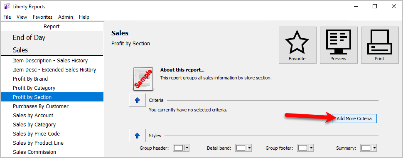Click 'You currently have no selected criteria.' text
Viewport: 403px width, 158px height.
[188, 110]
